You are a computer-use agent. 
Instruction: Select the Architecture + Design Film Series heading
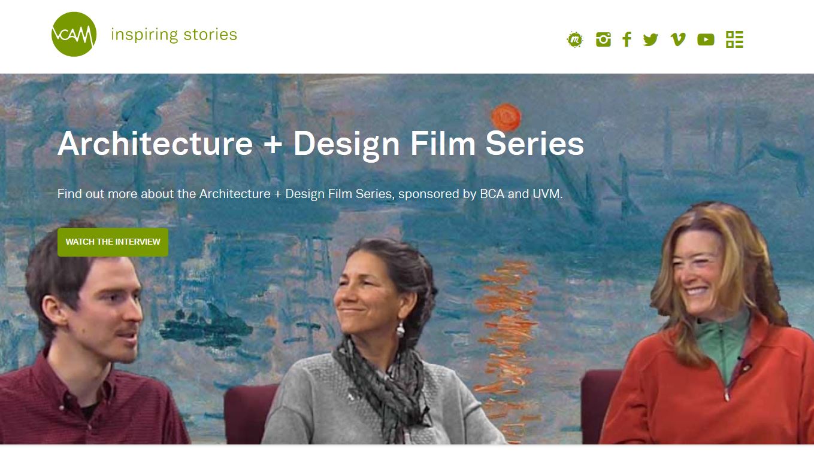pyautogui.click(x=320, y=144)
